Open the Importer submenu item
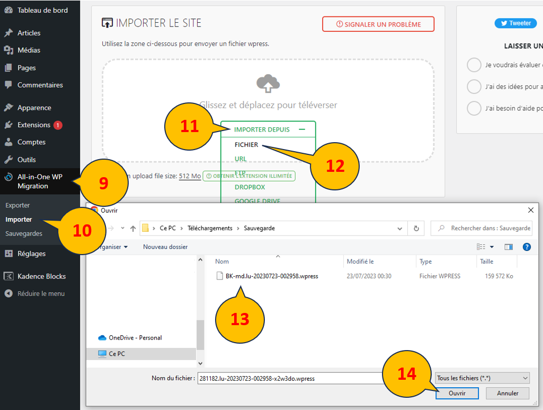The width and height of the screenshot is (543, 410). click(19, 220)
